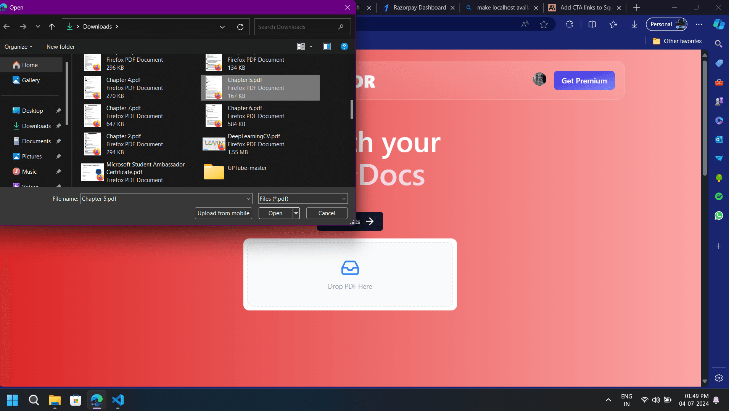Screen dimensions: 729x411
Task: Click the Refresh icon in address bar
Action: tap(240, 27)
